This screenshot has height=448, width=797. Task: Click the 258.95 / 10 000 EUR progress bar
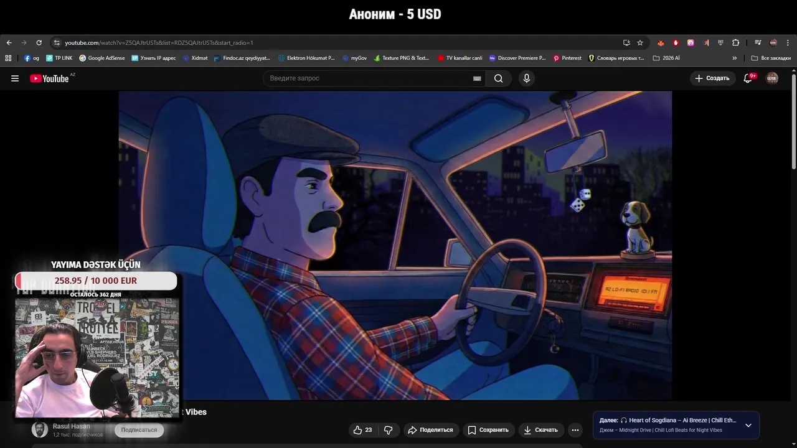[x=96, y=281]
